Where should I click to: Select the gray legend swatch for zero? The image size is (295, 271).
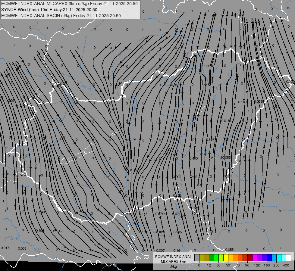click(x=197, y=257)
